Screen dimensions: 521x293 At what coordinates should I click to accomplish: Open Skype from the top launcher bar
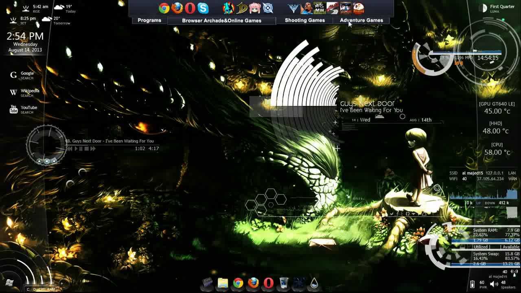(x=203, y=8)
